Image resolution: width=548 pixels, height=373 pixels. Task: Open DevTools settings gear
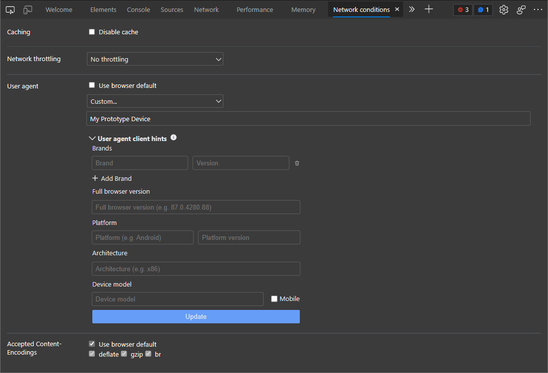point(503,9)
